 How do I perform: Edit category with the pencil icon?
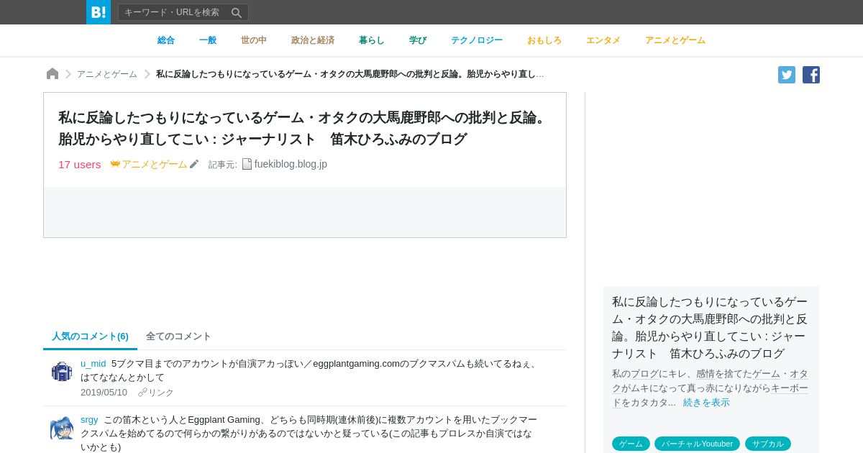point(194,164)
